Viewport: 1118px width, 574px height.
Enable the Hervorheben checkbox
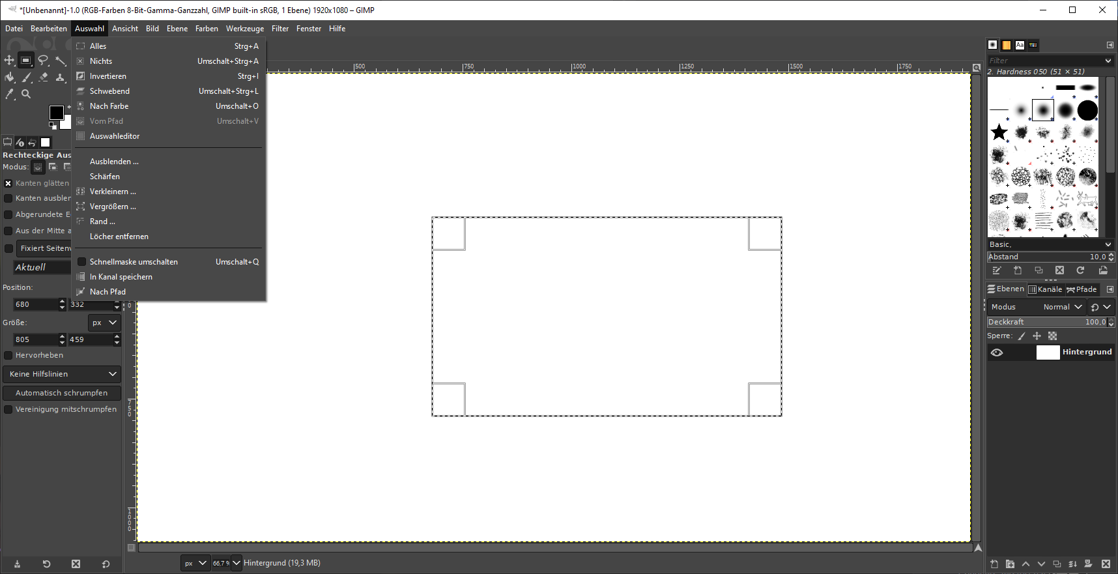pyautogui.click(x=8, y=356)
